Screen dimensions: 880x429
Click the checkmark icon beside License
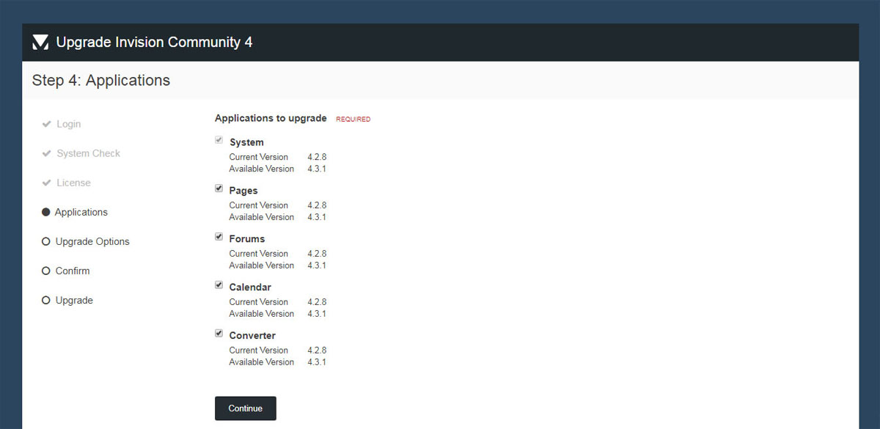point(47,183)
